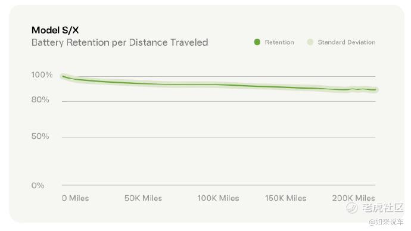Click the watermark logo icon at bottom right
The width and height of the screenshot is (411, 231).
pos(352,208)
